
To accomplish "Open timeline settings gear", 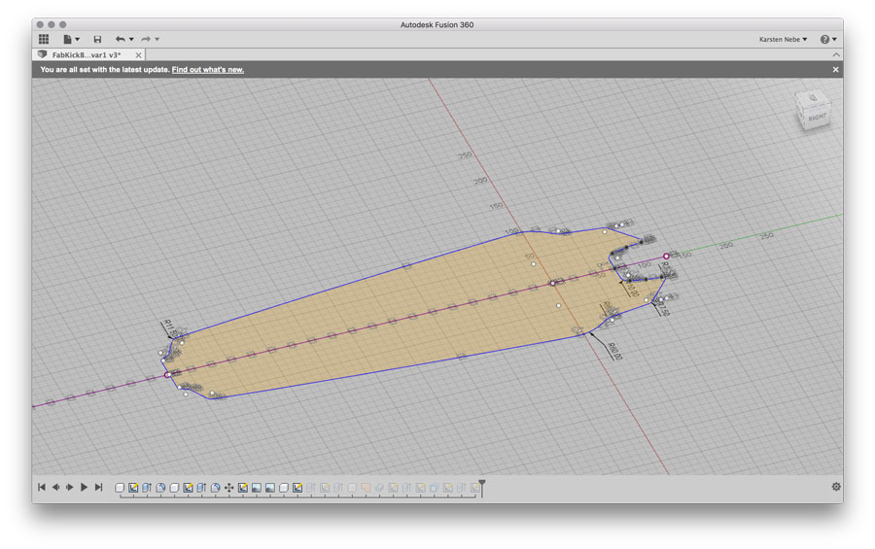I will point(836,487).
